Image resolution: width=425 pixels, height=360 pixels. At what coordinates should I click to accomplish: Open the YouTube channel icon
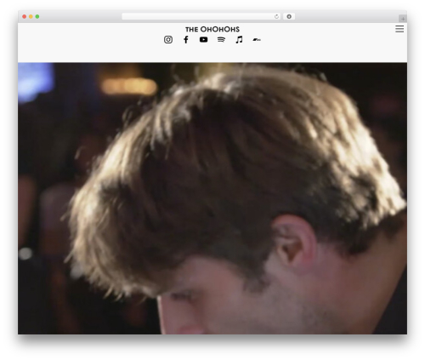point(203,39)
